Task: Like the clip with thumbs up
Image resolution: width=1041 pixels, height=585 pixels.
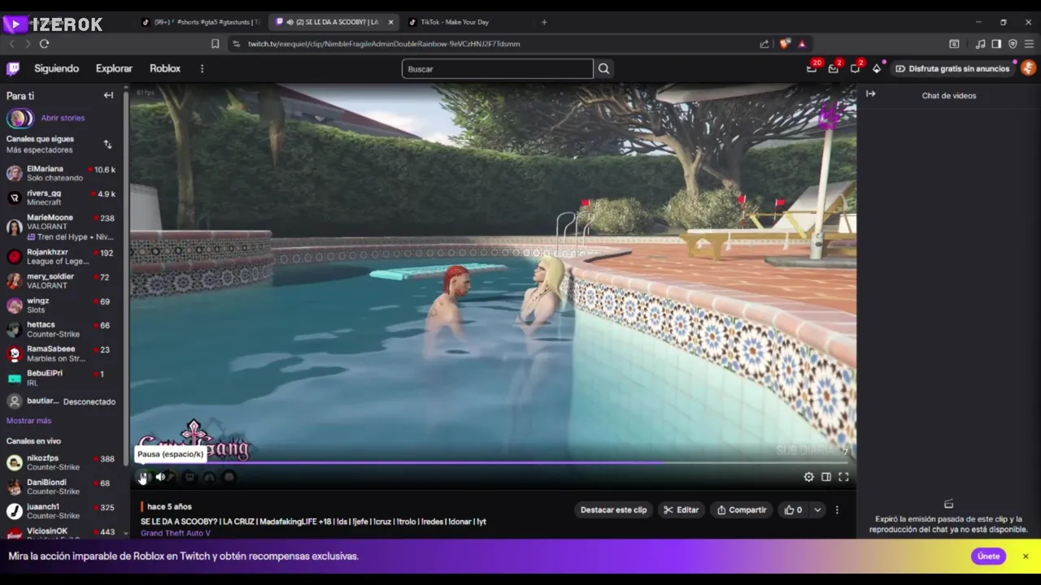Action: coord(793,510)
